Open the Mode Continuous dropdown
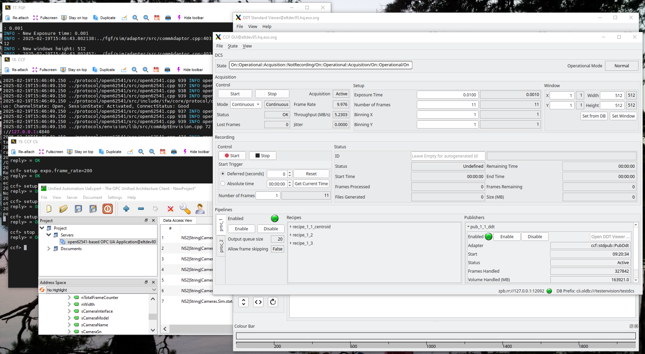Viewport: 645px width, 354px height. point(246,105)
